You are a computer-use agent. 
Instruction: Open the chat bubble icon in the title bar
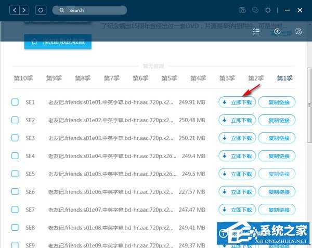[255, 10]
